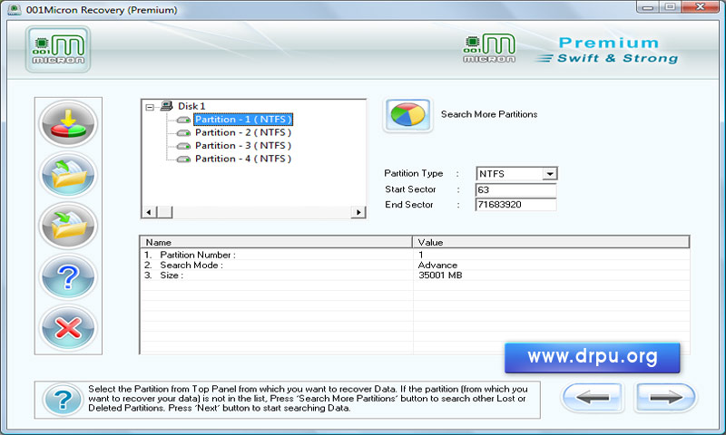Select Disk 1 in tree
726x435 pixels.
(x=191, y=106)
